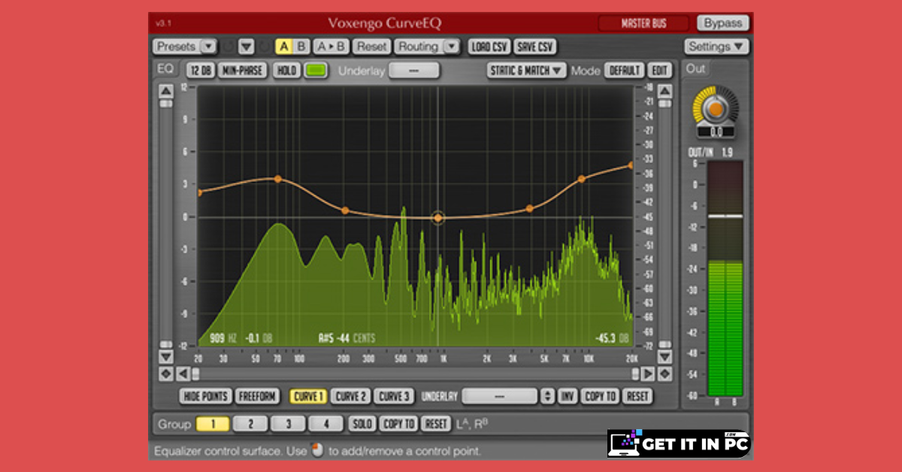Click the left diamond zoom-reset icon

pyautogui.click(x=166, y=374)
